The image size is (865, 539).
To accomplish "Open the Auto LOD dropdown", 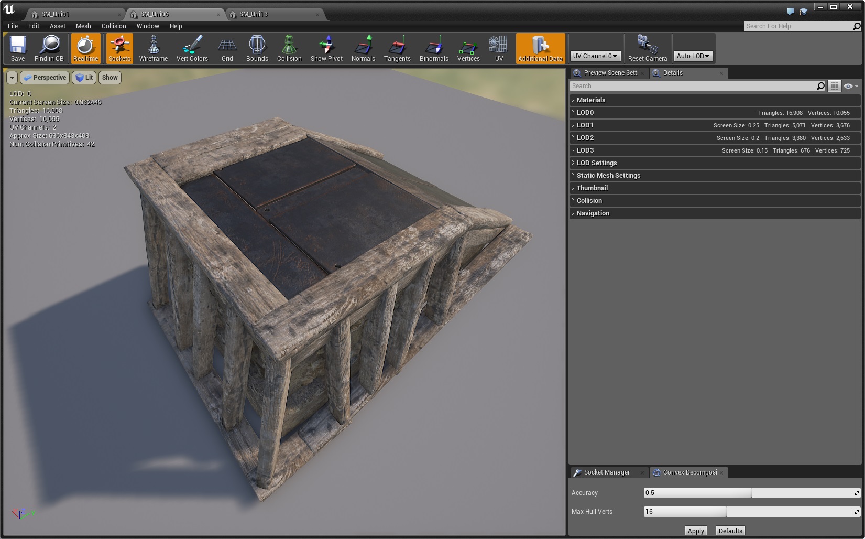I will 693,56.
